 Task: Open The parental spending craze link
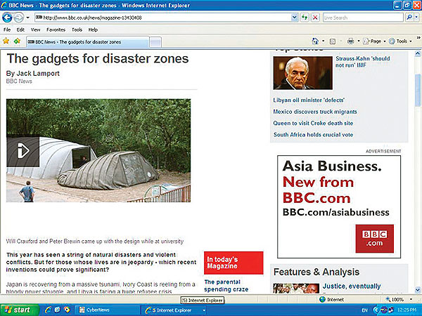226,286
